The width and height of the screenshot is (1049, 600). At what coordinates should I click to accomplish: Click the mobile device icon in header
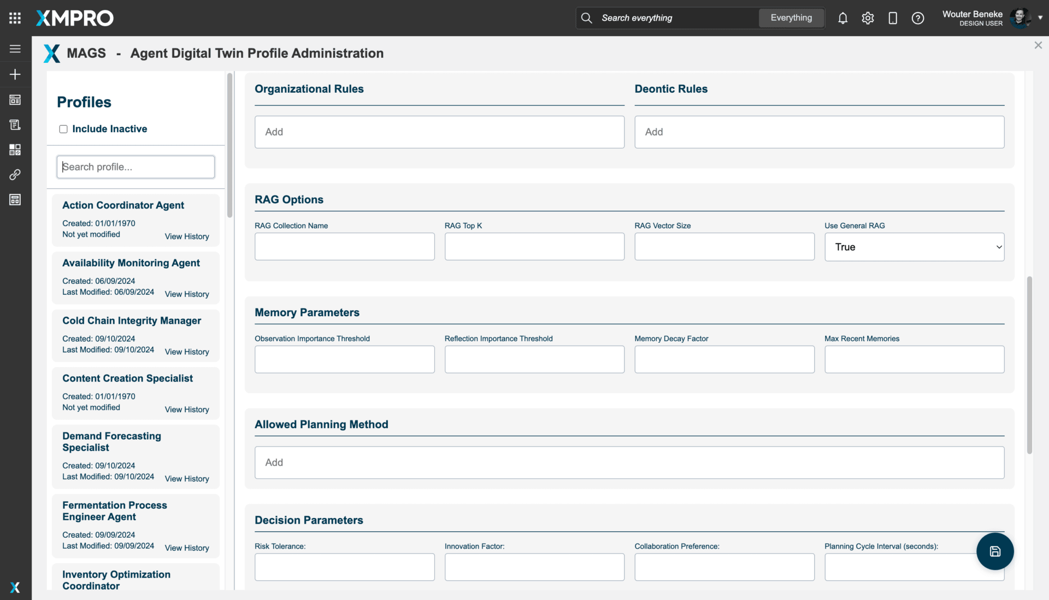point(893,18)
